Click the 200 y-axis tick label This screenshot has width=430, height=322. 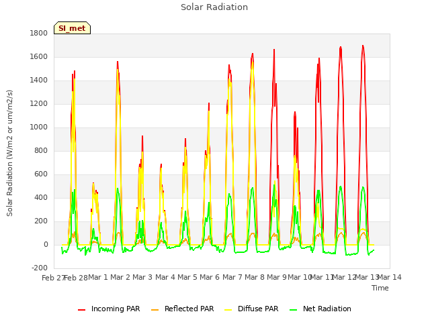pyautogui.click(x=41, y=221)
